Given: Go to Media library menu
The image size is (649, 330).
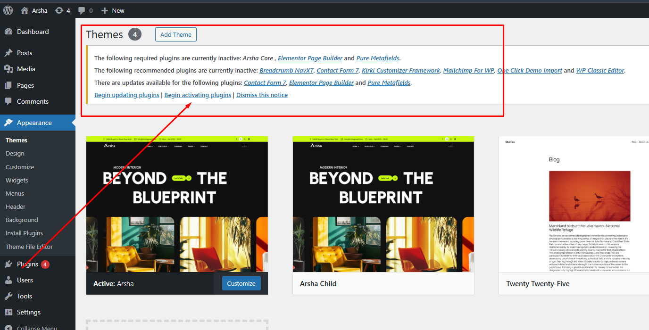Looking at the screenshot, I should pos(38,69).
